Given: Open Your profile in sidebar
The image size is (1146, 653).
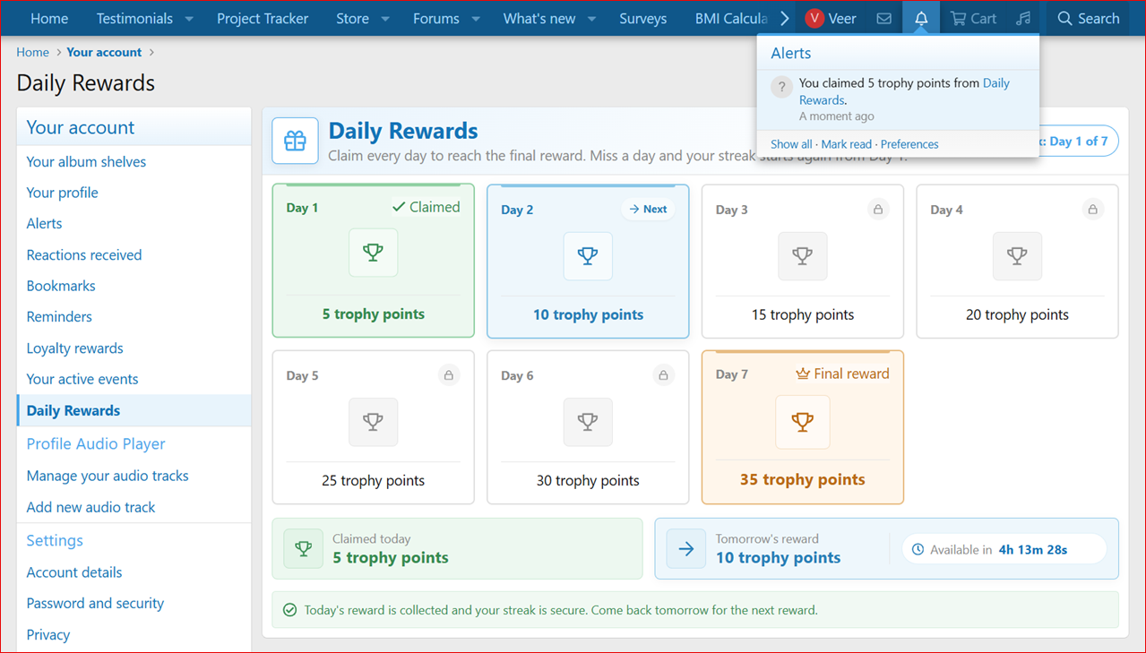Looking at the screenshot, I should 62,193.
